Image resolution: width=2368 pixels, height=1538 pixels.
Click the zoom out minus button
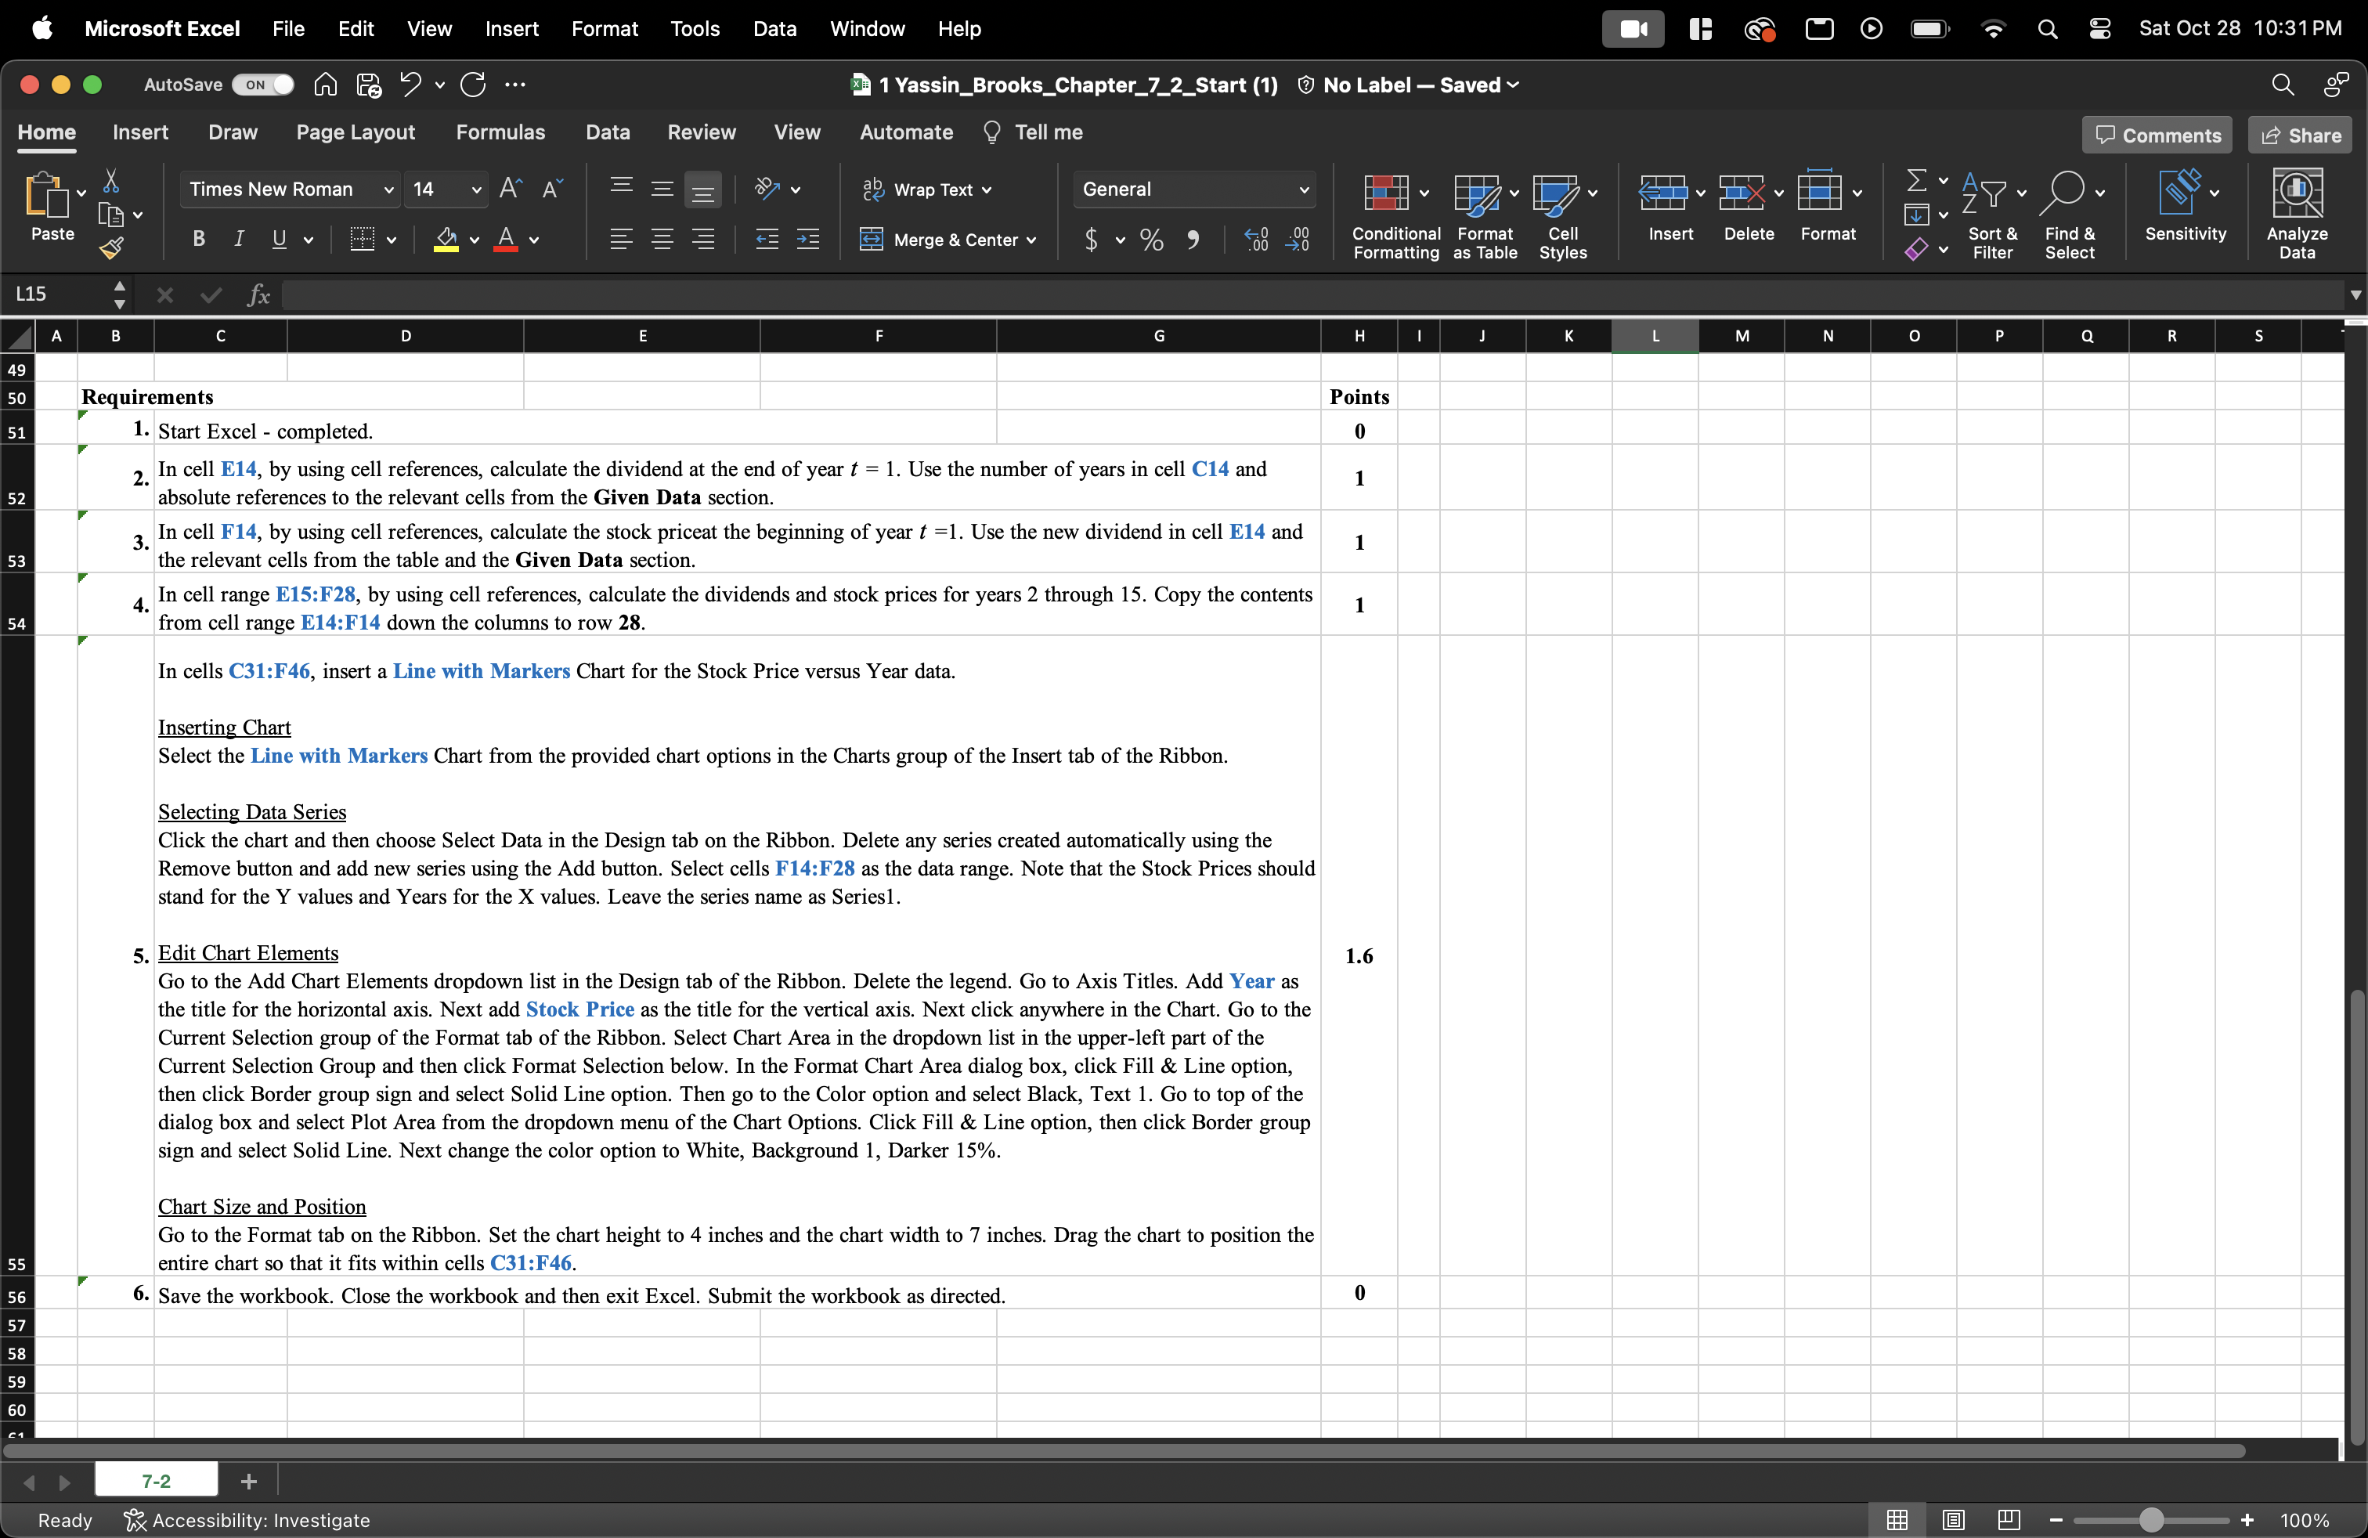2056,1520
